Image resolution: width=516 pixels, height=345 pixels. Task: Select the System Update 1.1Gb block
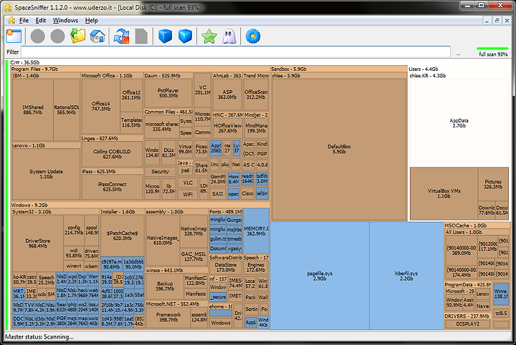(x=46, y=174)
